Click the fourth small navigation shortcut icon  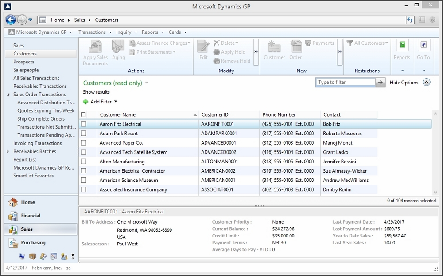coord(54,256)
